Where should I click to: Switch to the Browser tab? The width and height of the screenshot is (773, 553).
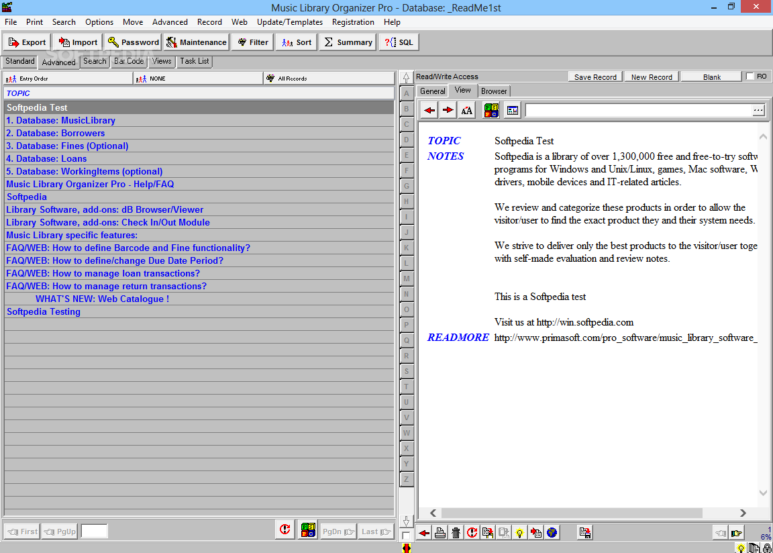coord(494,91)
